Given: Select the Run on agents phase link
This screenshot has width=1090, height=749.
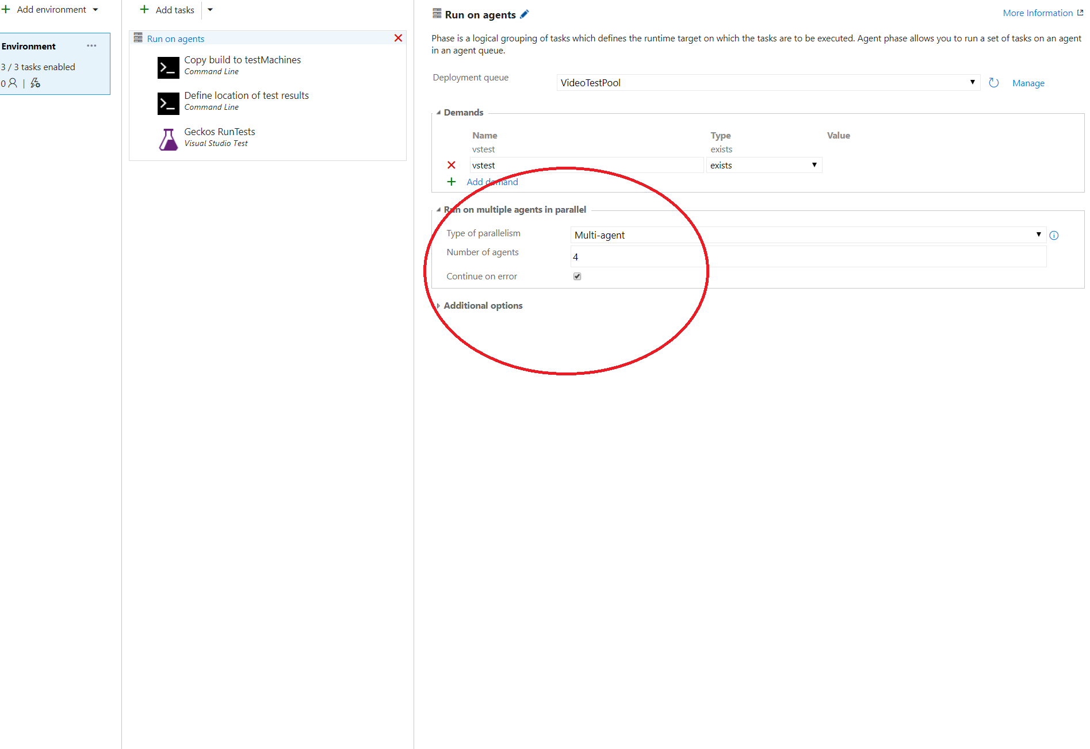Looking at the screenshot, I should coord(175,39).
